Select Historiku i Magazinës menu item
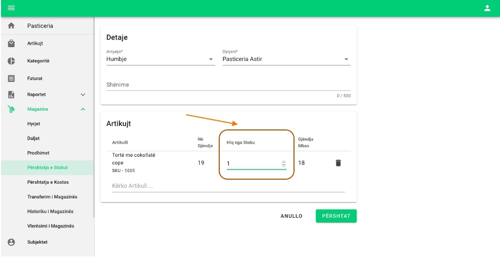500x268 pixels. coord(50,211)
